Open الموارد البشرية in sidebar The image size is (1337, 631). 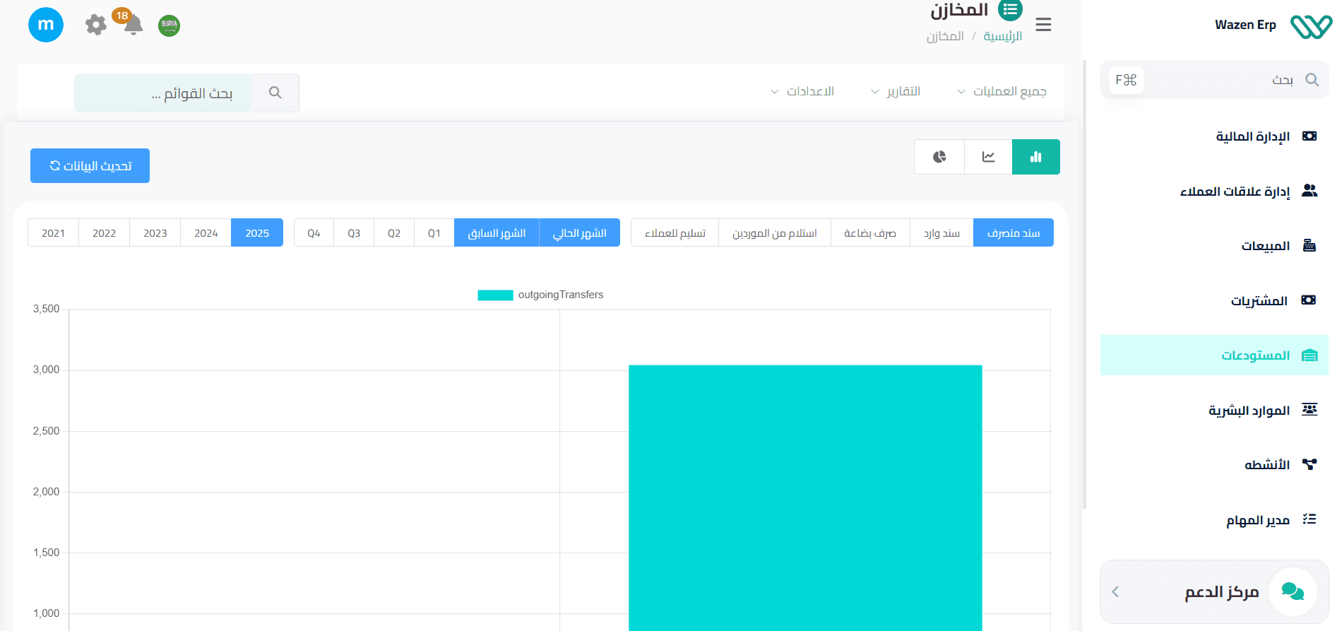1249,411
